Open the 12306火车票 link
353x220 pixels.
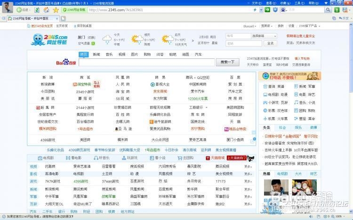[x=198, y=99]
